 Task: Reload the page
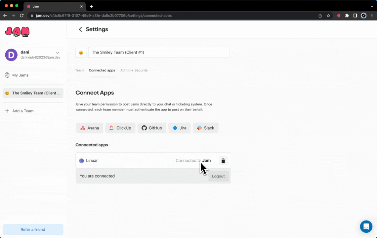click(22, 16)
